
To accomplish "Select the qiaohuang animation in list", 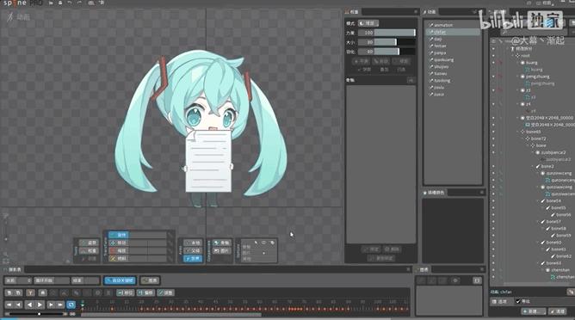I will pos(443,59).
